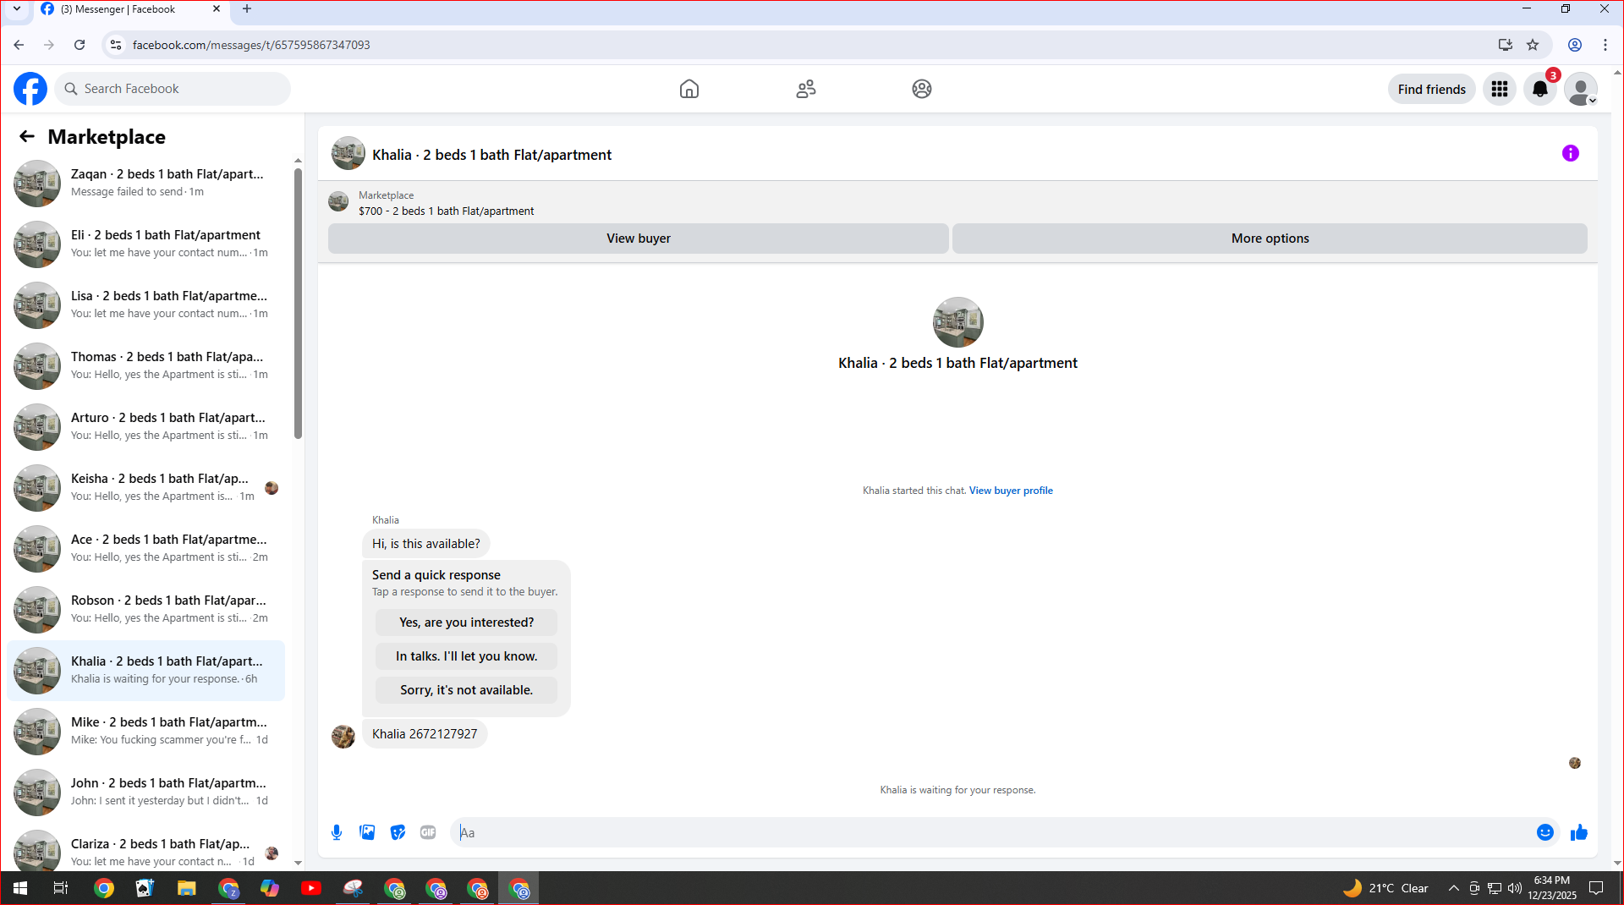Open Ace conversation in chat list
This screenshot has width=1624, height=905.
(x=146, y=548)
